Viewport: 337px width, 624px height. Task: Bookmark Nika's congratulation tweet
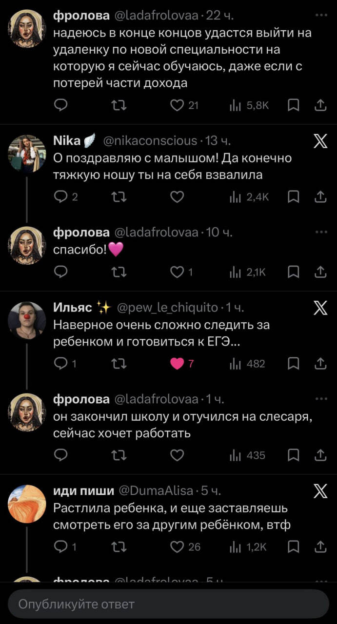pyautogui.click(x=293, y=196)
